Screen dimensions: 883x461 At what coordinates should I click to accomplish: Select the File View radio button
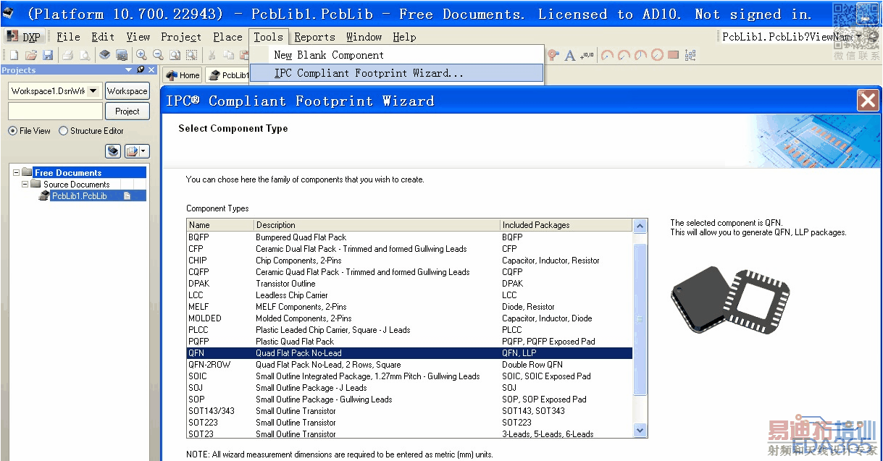13,131
